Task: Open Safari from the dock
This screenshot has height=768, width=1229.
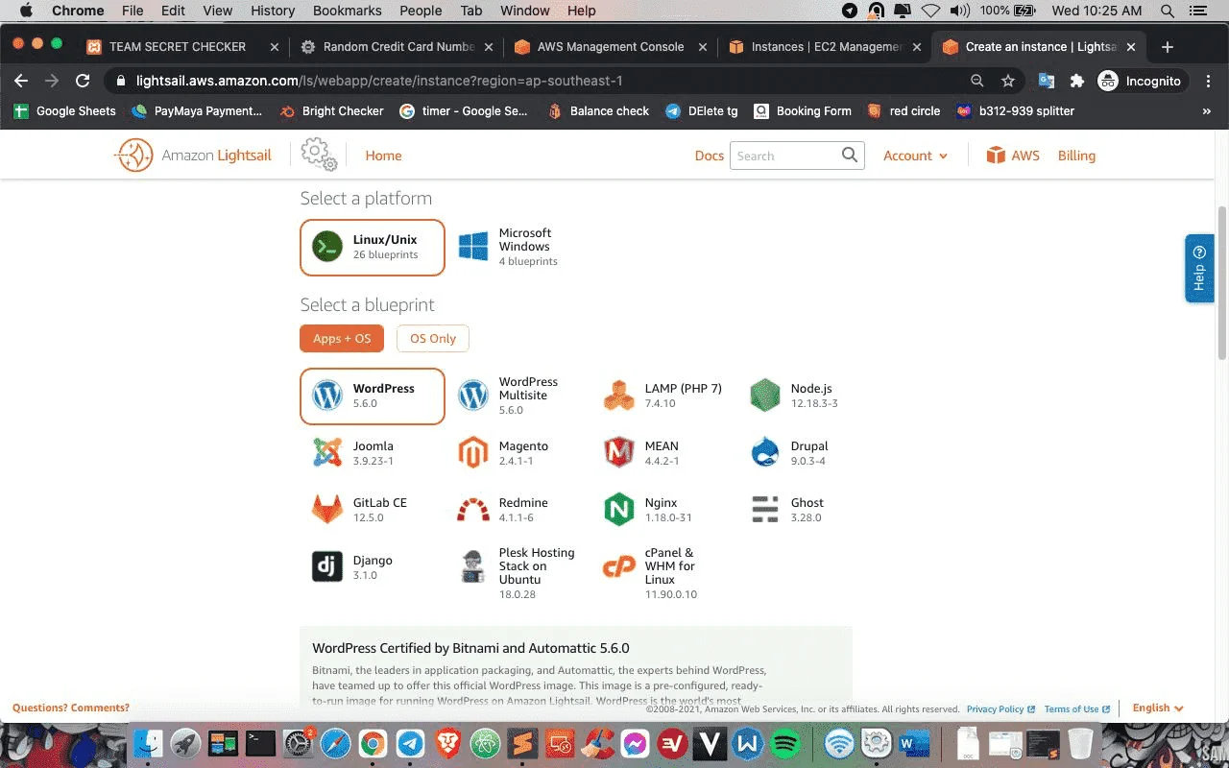Action: (x=335, y=743)
